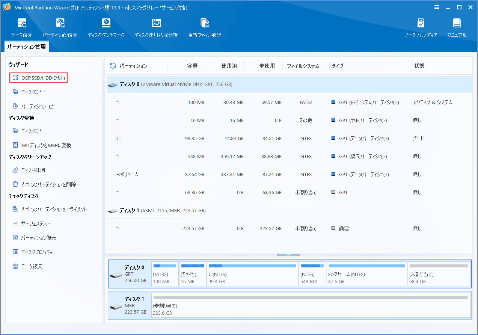Sort by the 未使用 column header
Viewport: 478px width, 335px height.
267,66
